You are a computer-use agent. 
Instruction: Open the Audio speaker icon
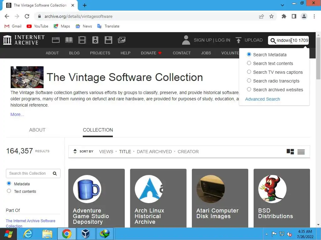(95, 40)
